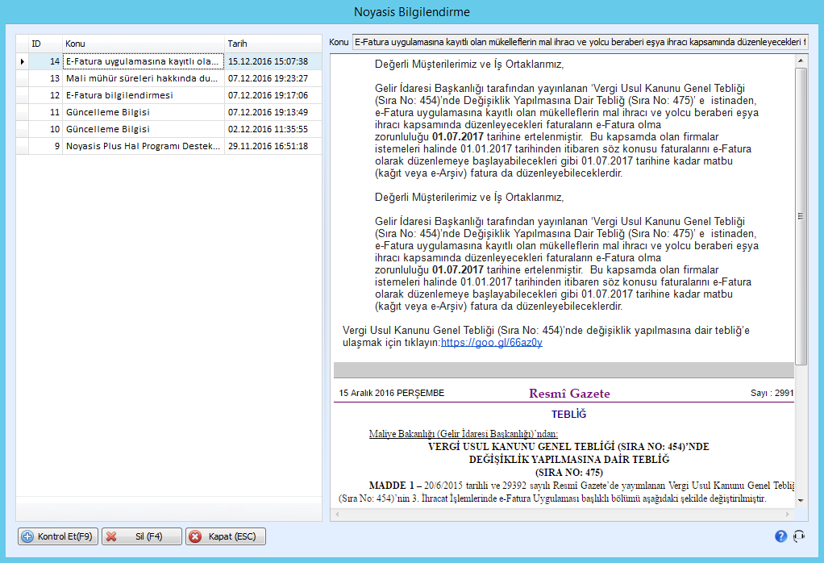Click the 'Resmî Gazete' heading

tap(569, 393)
